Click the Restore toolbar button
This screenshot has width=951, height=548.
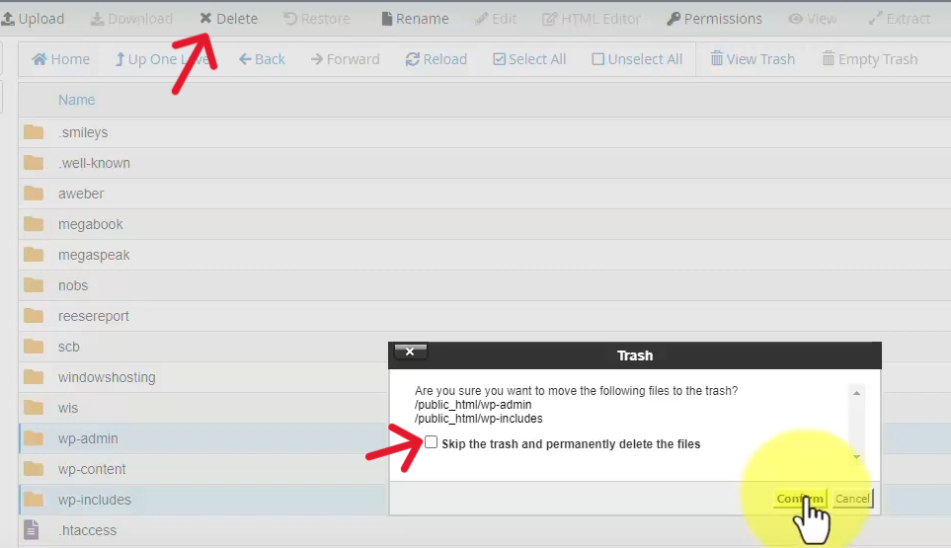(x=317, y=19)
